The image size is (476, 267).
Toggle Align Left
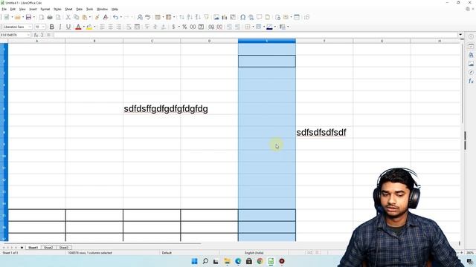point(103,27)
